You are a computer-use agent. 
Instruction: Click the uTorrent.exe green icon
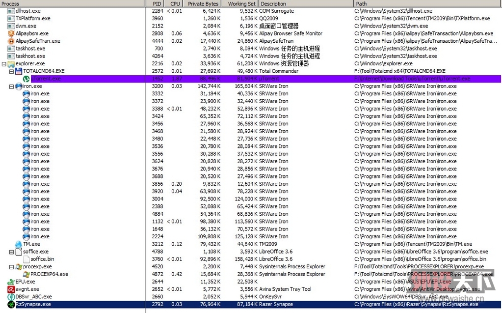point(26,79)
